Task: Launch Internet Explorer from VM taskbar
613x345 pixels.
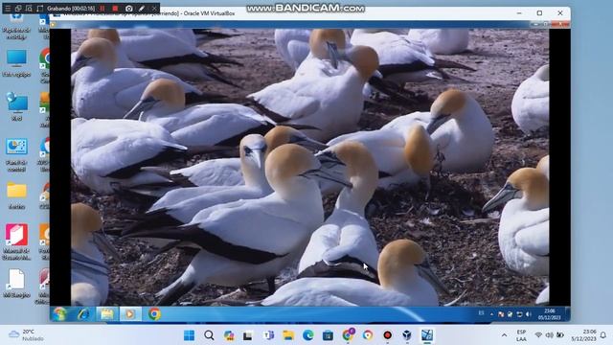Action: [x=83, y=314]
